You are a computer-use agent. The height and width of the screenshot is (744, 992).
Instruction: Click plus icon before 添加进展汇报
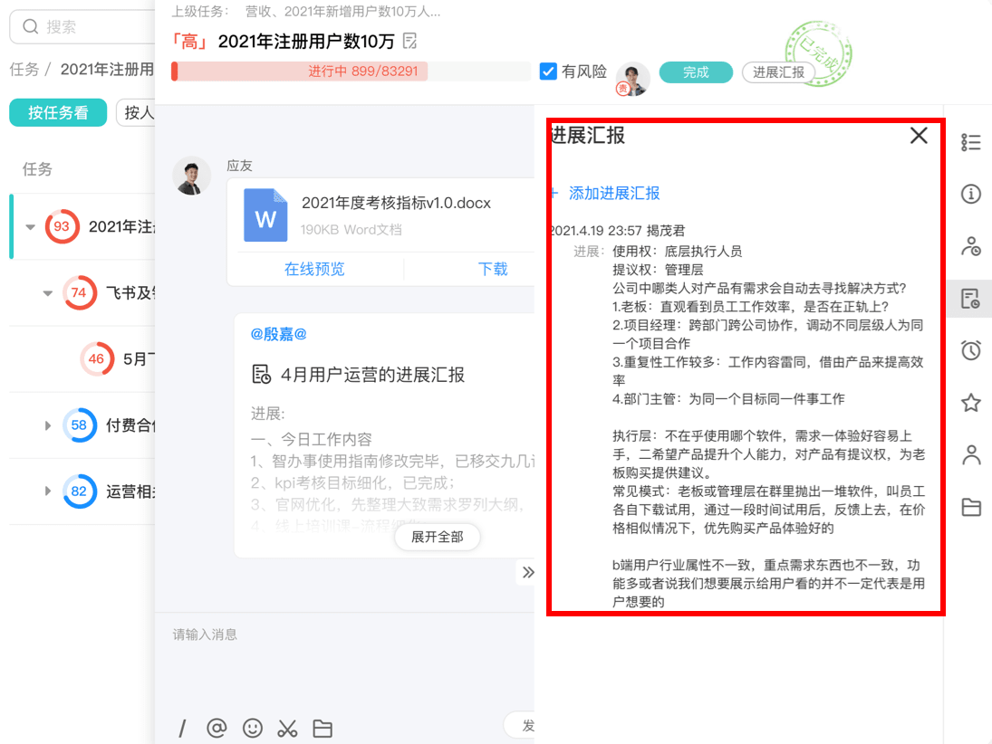tap(554, 193)
